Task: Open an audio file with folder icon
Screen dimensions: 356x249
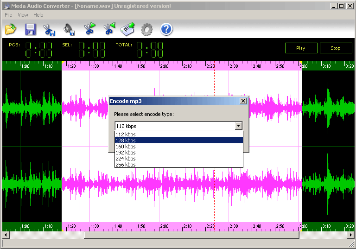Action: pyautogui.click(x=11, y=29)
